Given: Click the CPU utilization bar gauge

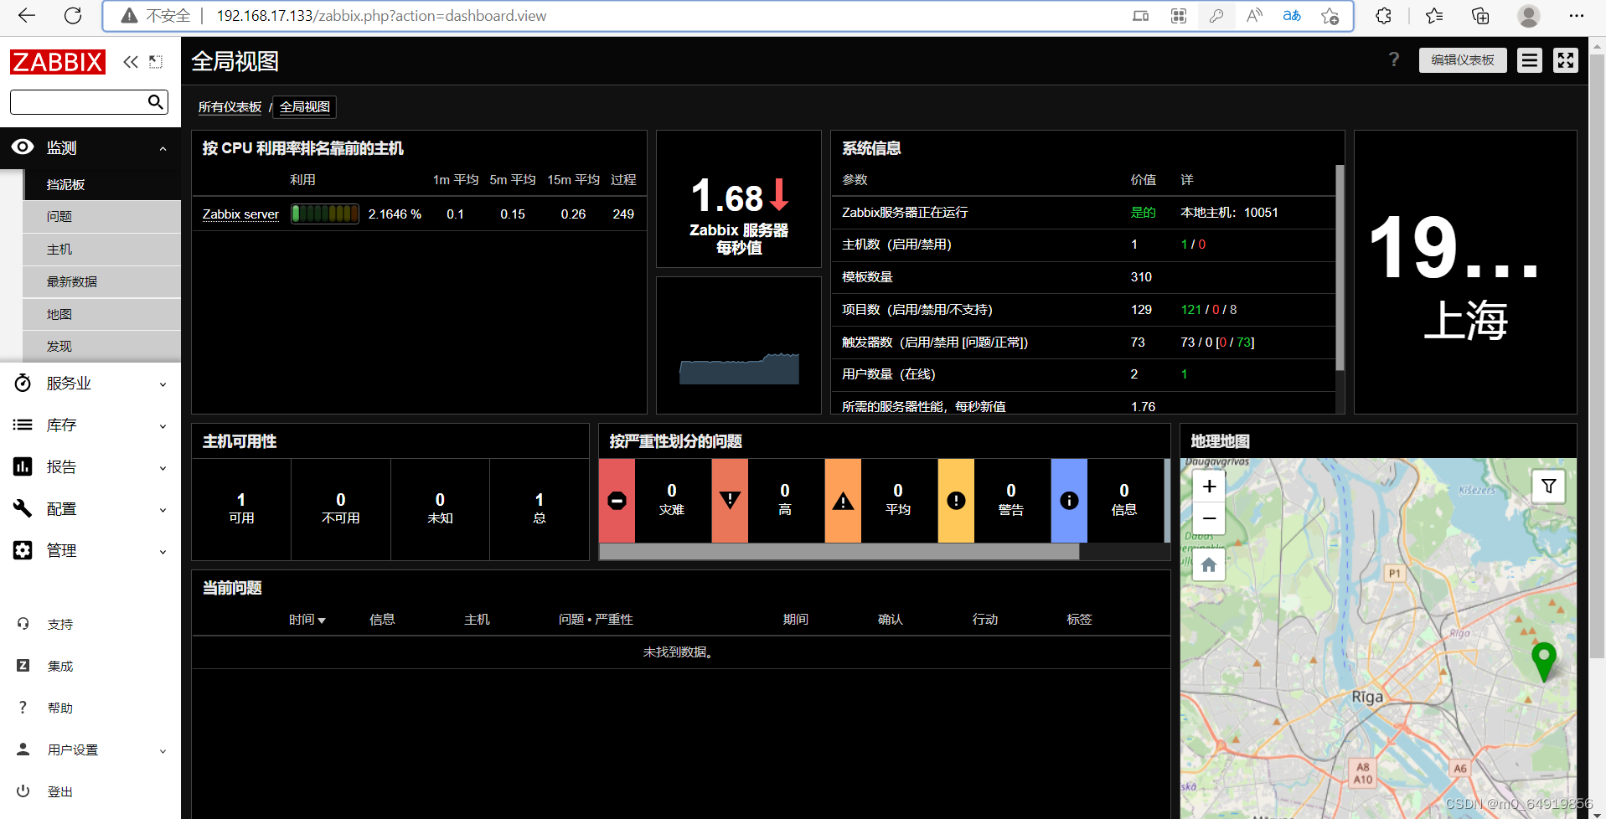Looking at the screenshot, I should point(325,214).
